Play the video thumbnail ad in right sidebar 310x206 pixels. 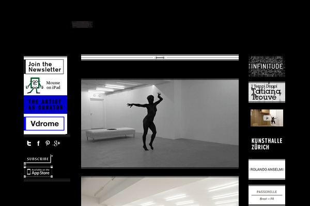coord(267,118)
